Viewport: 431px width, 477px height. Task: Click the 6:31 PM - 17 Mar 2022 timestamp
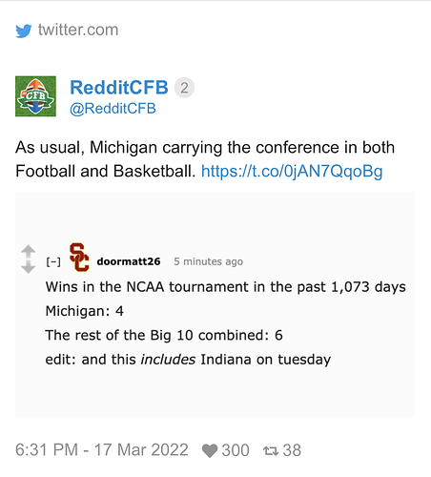[x=102, y=450]
